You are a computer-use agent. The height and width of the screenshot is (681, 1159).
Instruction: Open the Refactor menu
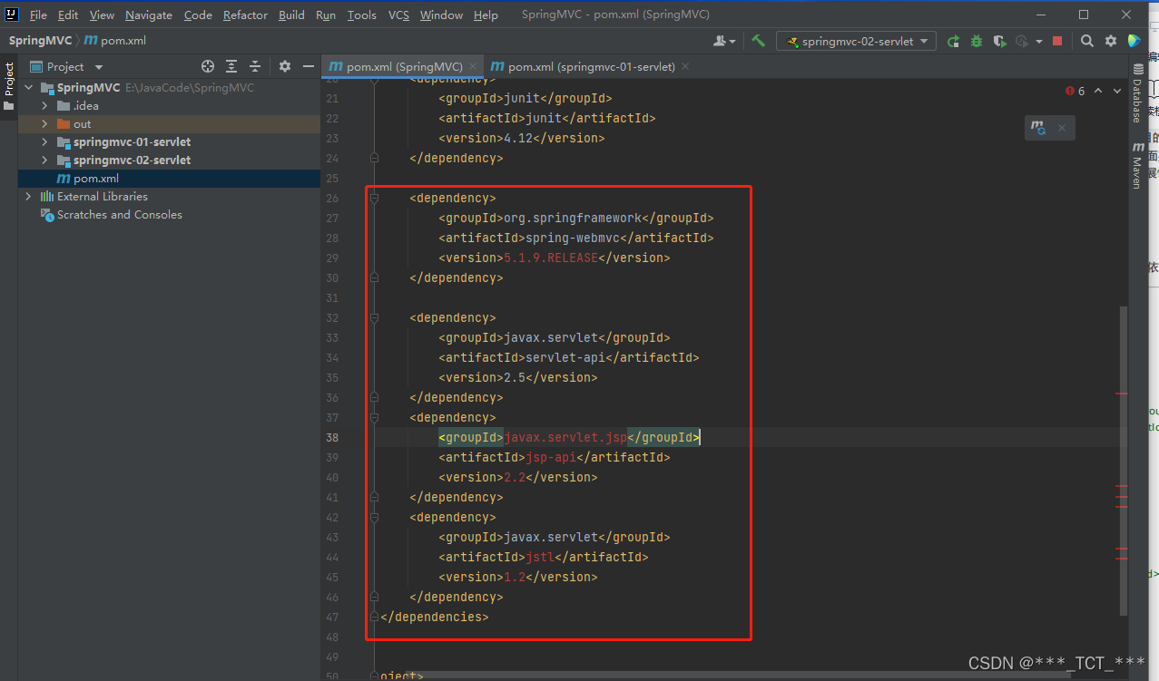(245, 15)
